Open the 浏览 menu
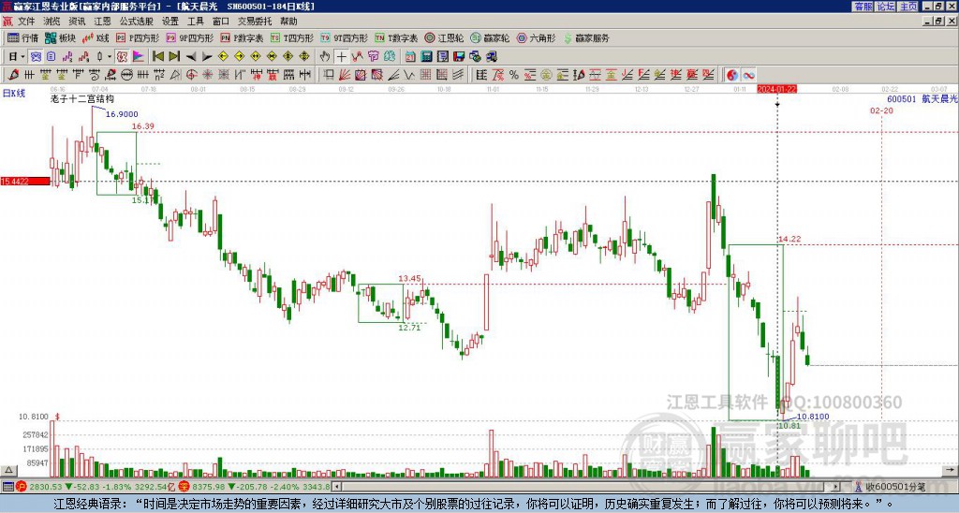Viewport: 959px width, 513px height. pyautogui.click(x=52, y=22)
